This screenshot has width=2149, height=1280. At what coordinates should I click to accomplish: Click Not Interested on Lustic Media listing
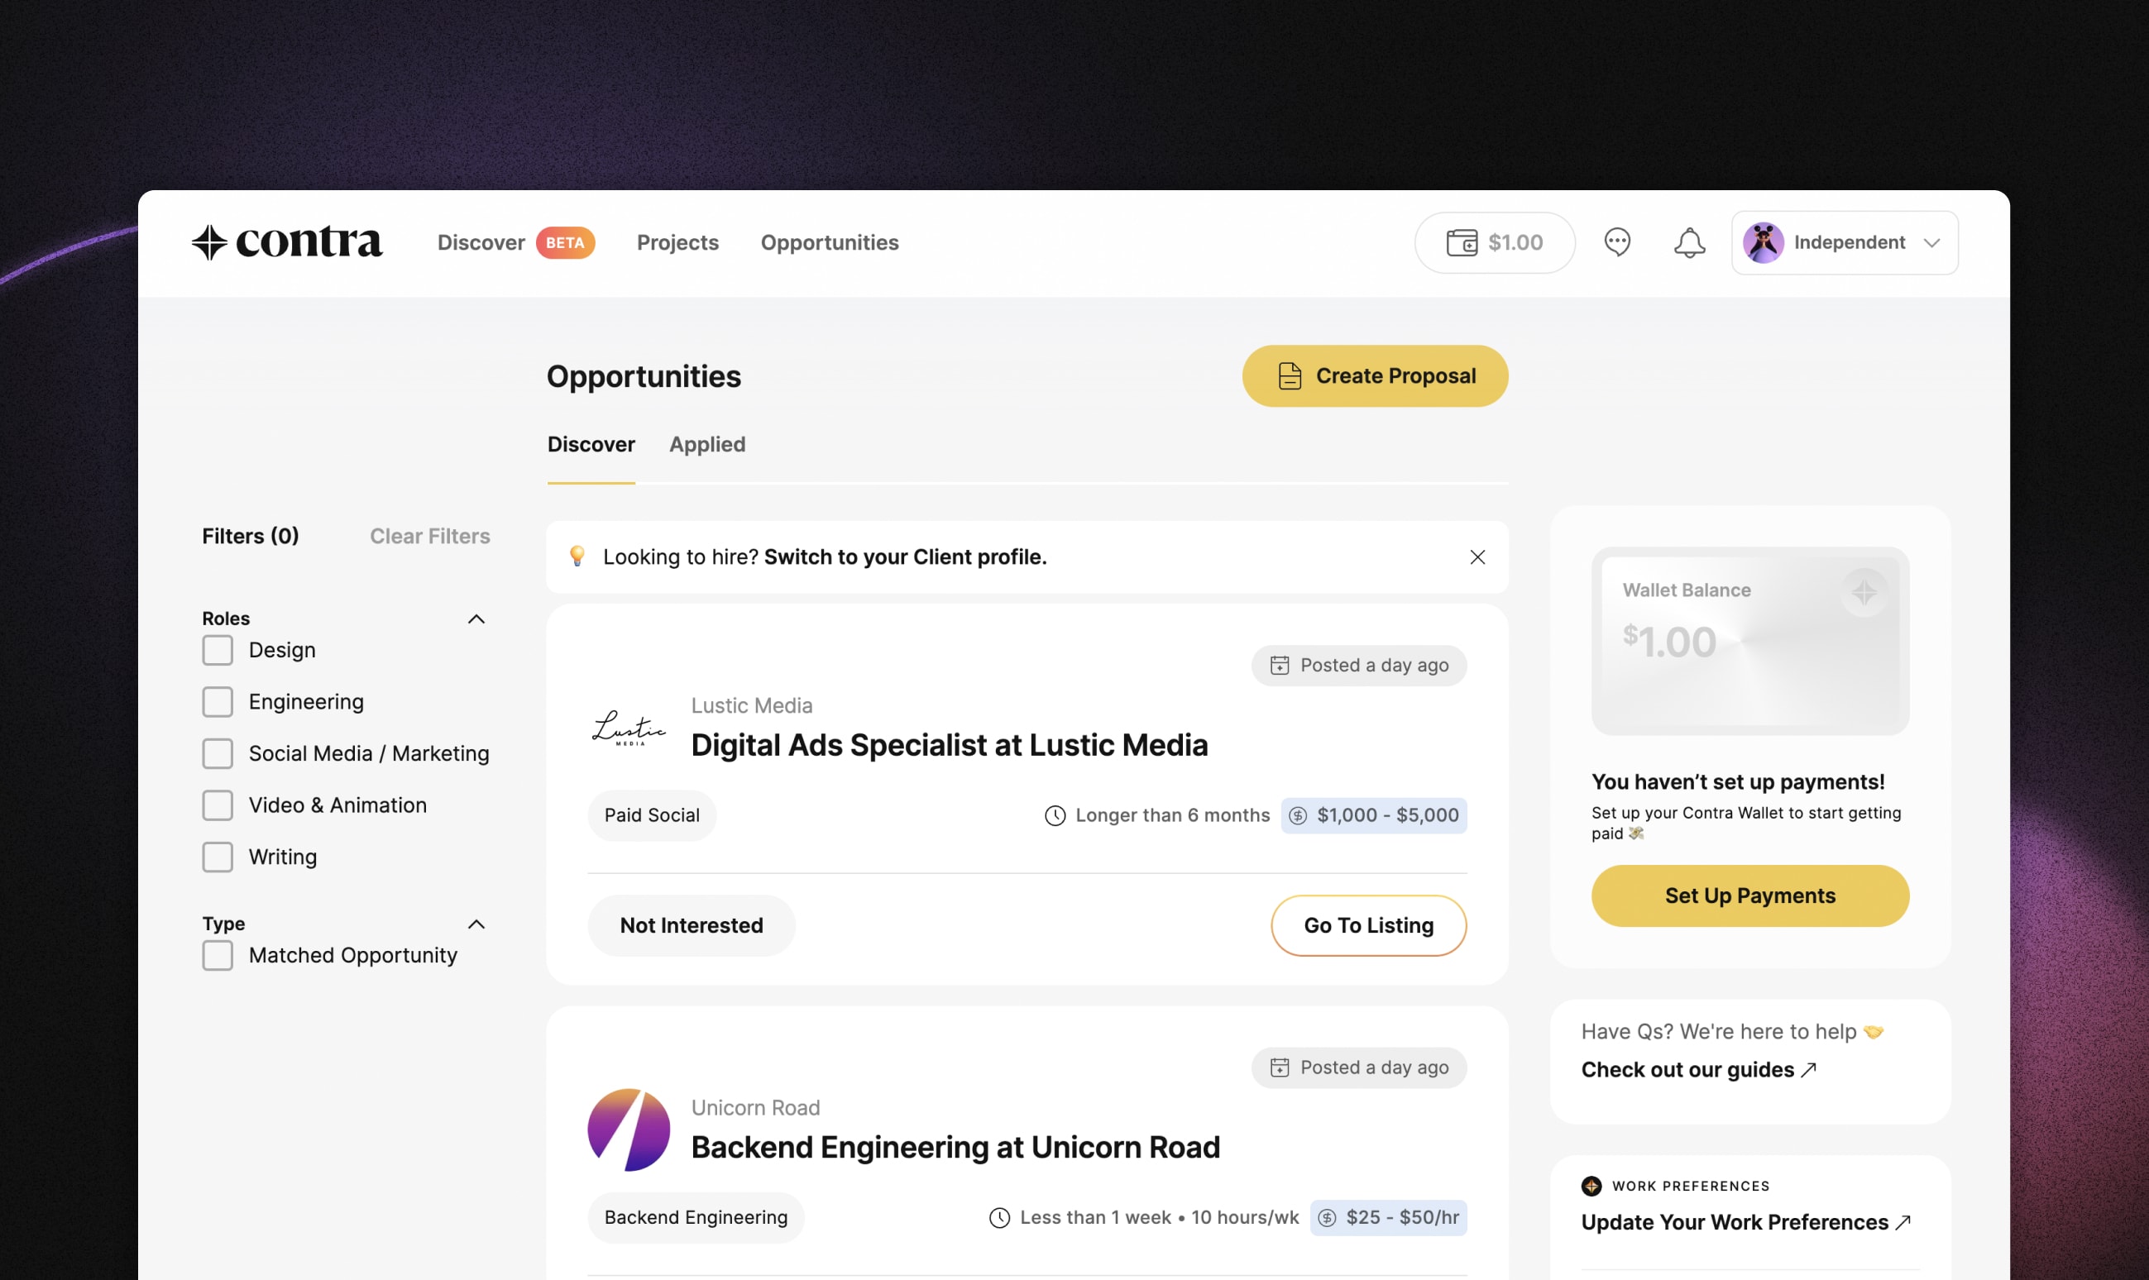[x=691, y=924]
